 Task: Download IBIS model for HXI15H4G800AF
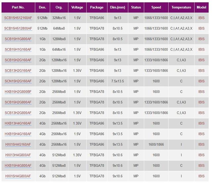pyautogui.click(x=201, y=176)
